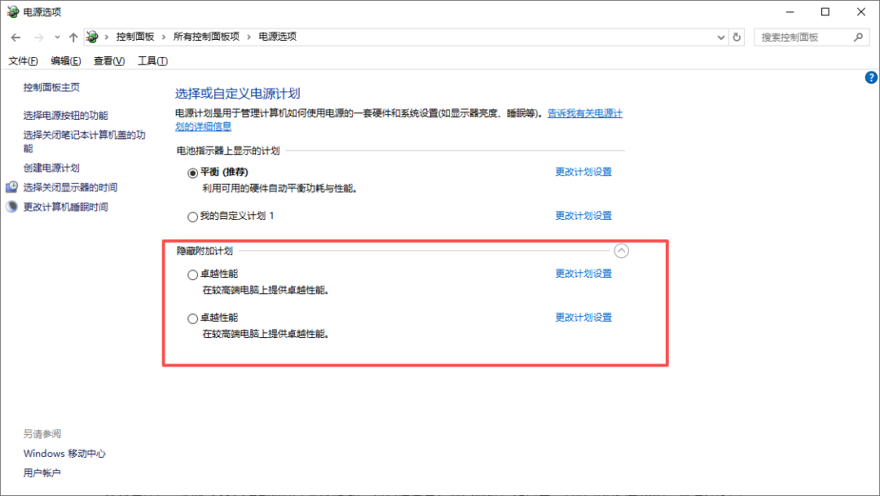
Task: Open 选择关闭笔记本计算机盖的功能 link
Action: (84, 142)
